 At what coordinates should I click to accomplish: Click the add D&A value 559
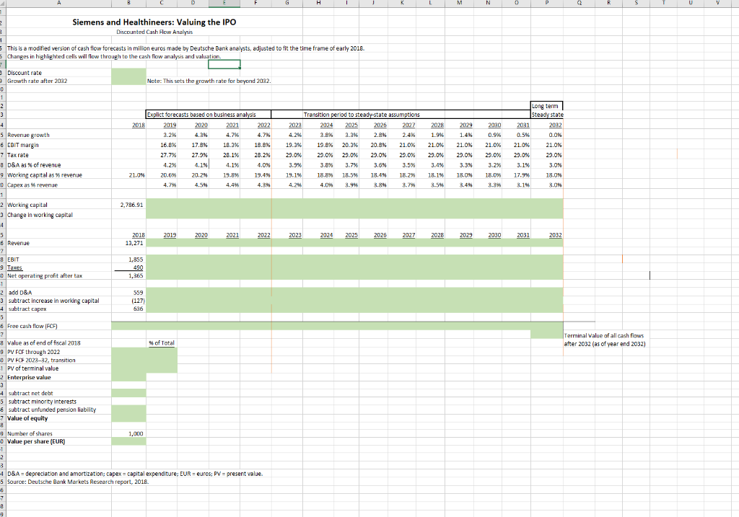138,293
